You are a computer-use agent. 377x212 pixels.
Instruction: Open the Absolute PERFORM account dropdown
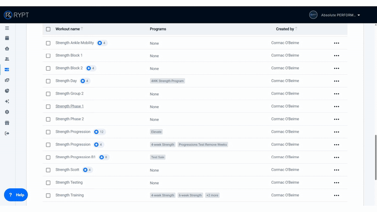(340, 15)
